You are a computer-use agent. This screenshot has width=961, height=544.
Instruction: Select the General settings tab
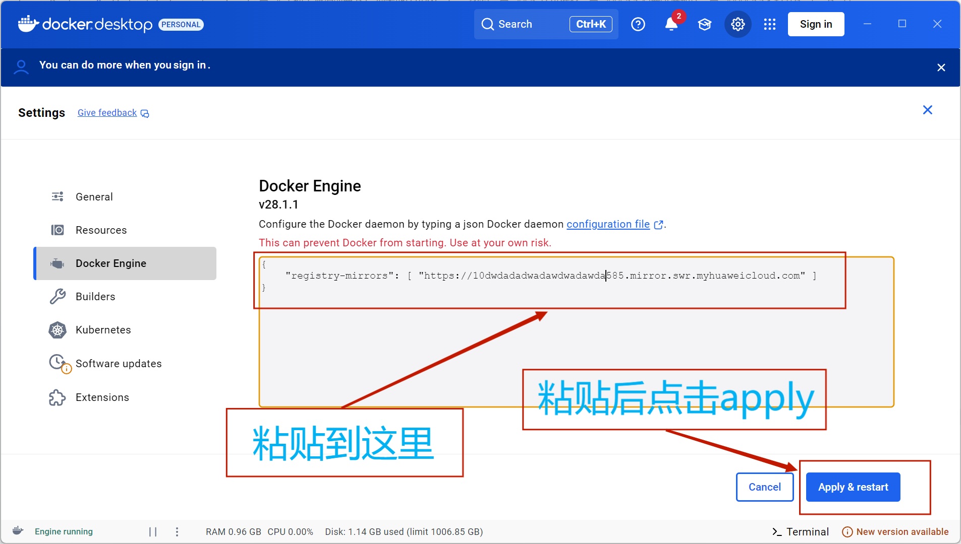click(94, 197)
